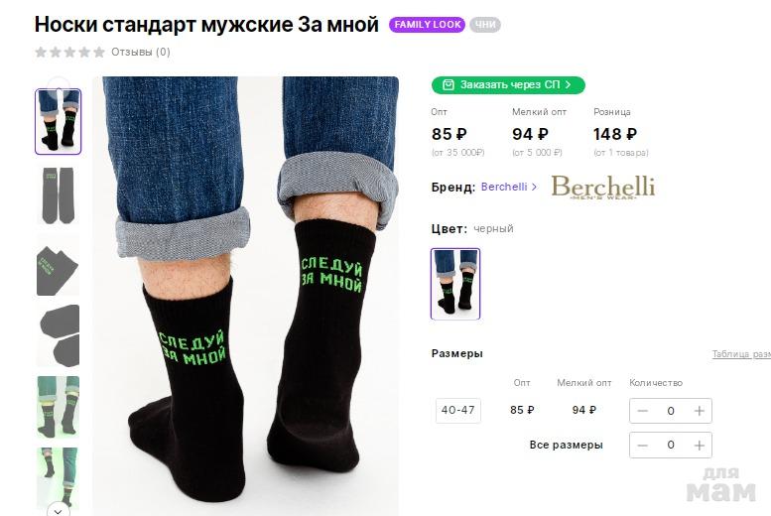
Task: Select the folded sock thumbnail with green text
Action: pos(58,266)
